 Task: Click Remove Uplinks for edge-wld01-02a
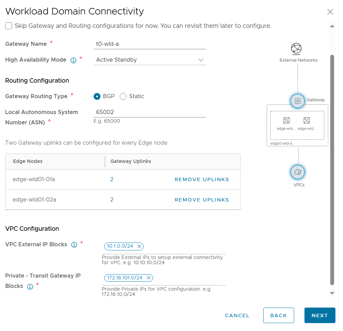202,200
